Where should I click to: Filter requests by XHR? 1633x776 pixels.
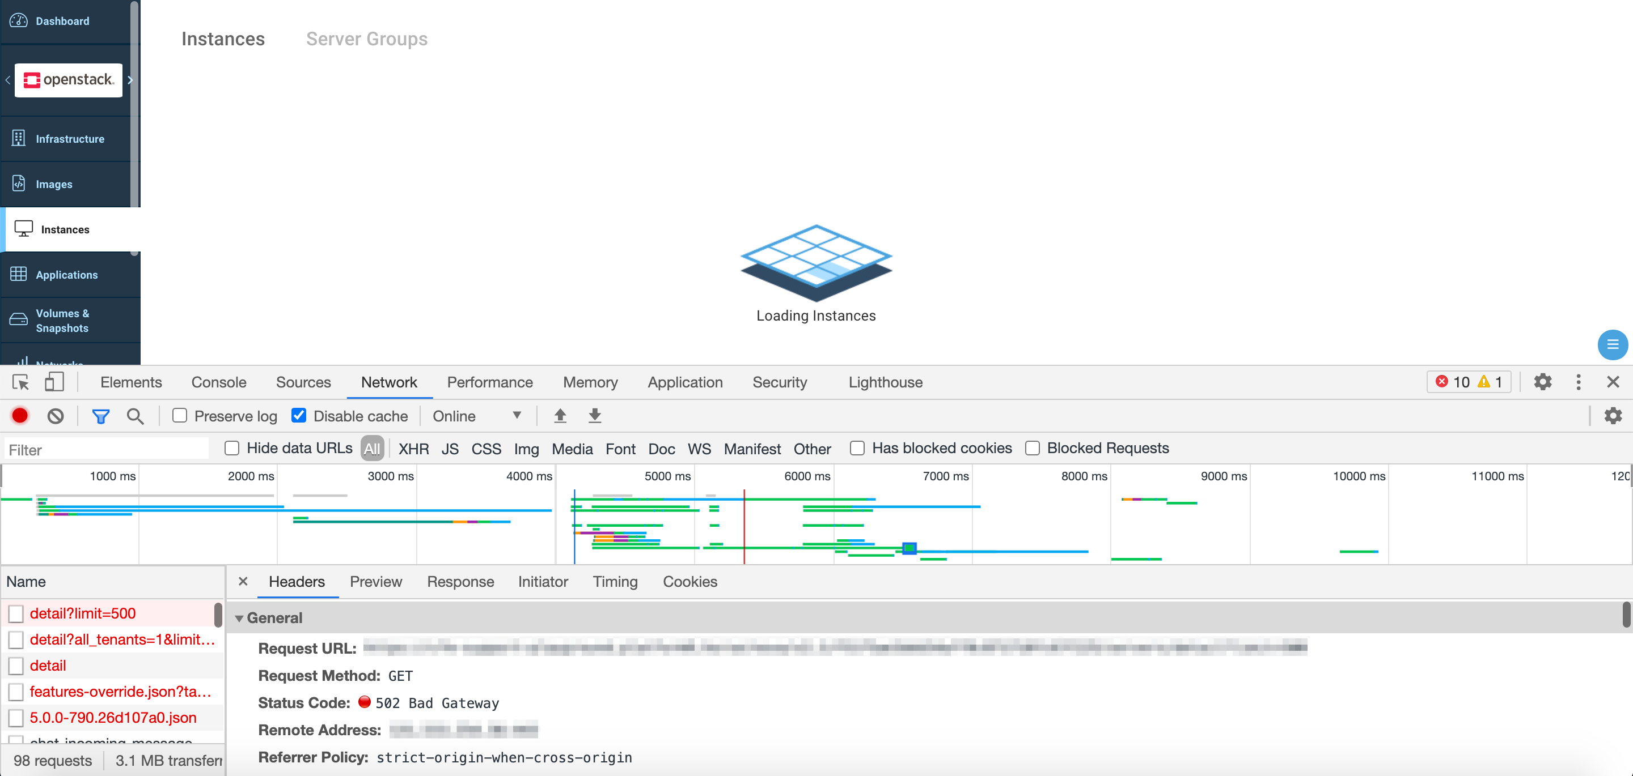[x=413, y=449]
